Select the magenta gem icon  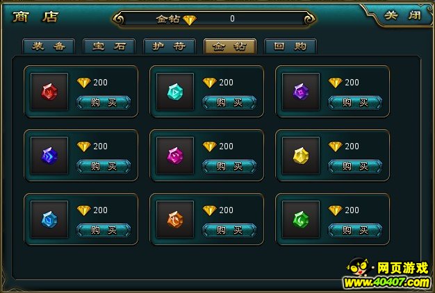(175, 156)
